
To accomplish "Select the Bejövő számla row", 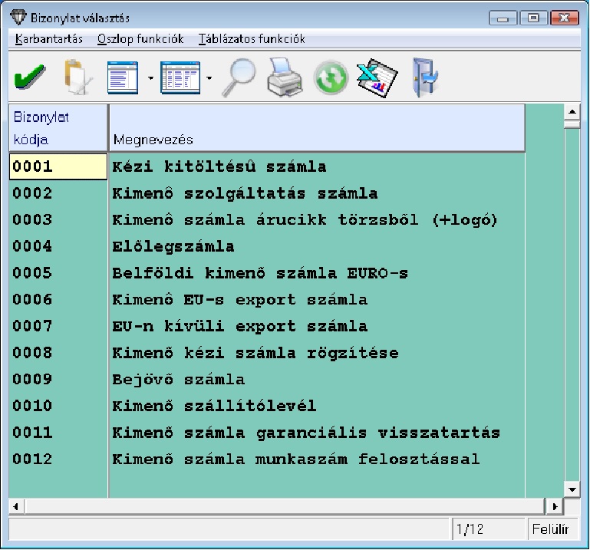I will 179,379.
